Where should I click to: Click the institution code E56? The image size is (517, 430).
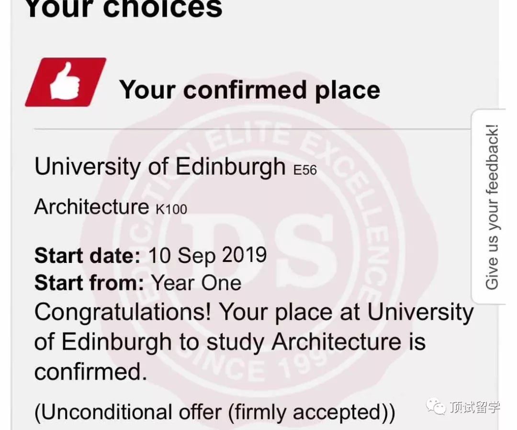304,170
